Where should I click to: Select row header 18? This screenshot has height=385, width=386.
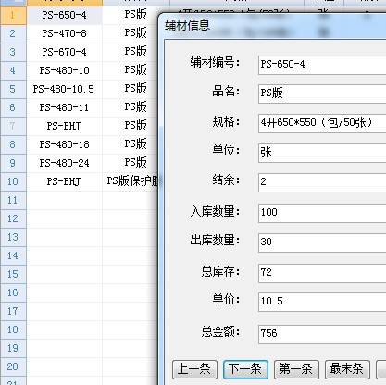coord(13,329)
